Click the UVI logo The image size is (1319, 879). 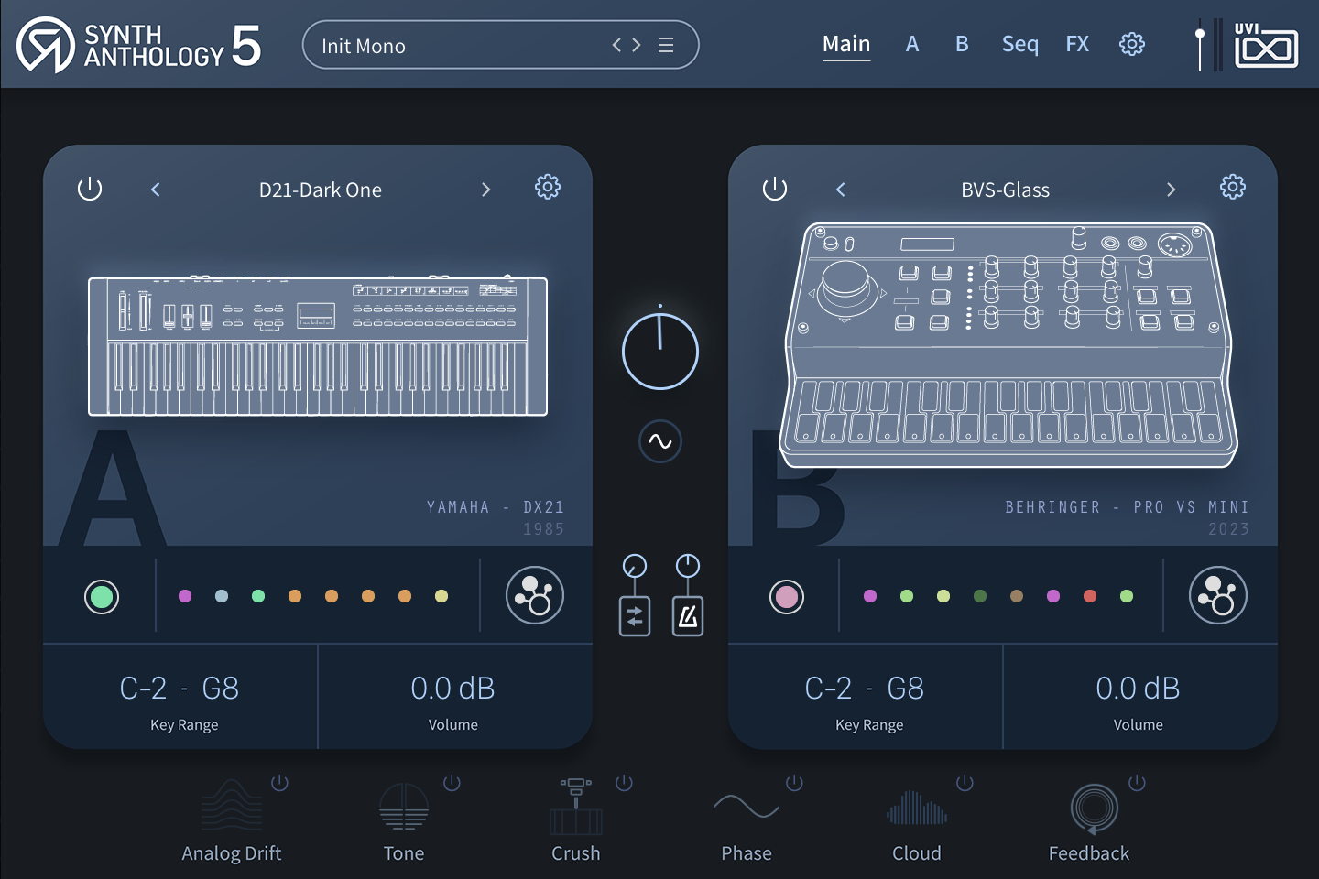click(x=1266, y=45)
